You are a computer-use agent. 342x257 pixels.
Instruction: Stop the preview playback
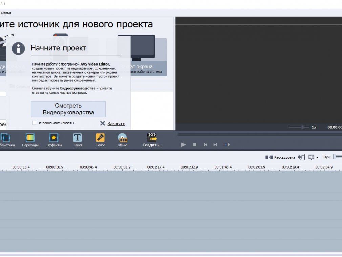coord(195,145)
